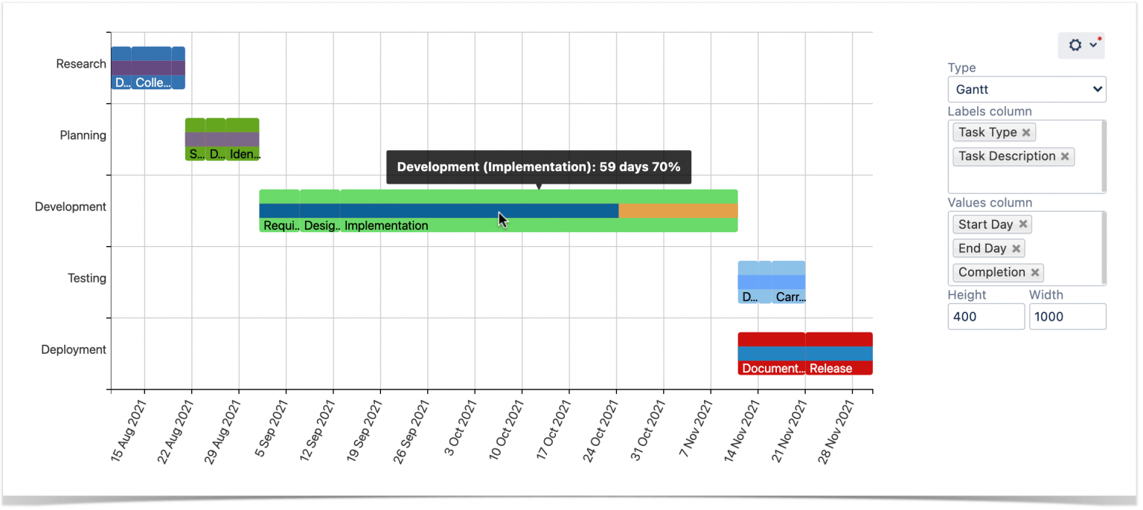Image resolution: width=1143 pixels, height=510 pixels.
Task: Remove the Task Type label chip
Action: (1025, 132)
